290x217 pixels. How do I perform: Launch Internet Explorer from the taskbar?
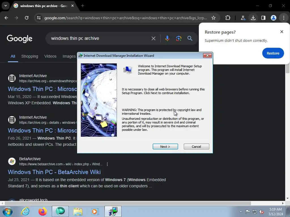(x=25, y=211)
